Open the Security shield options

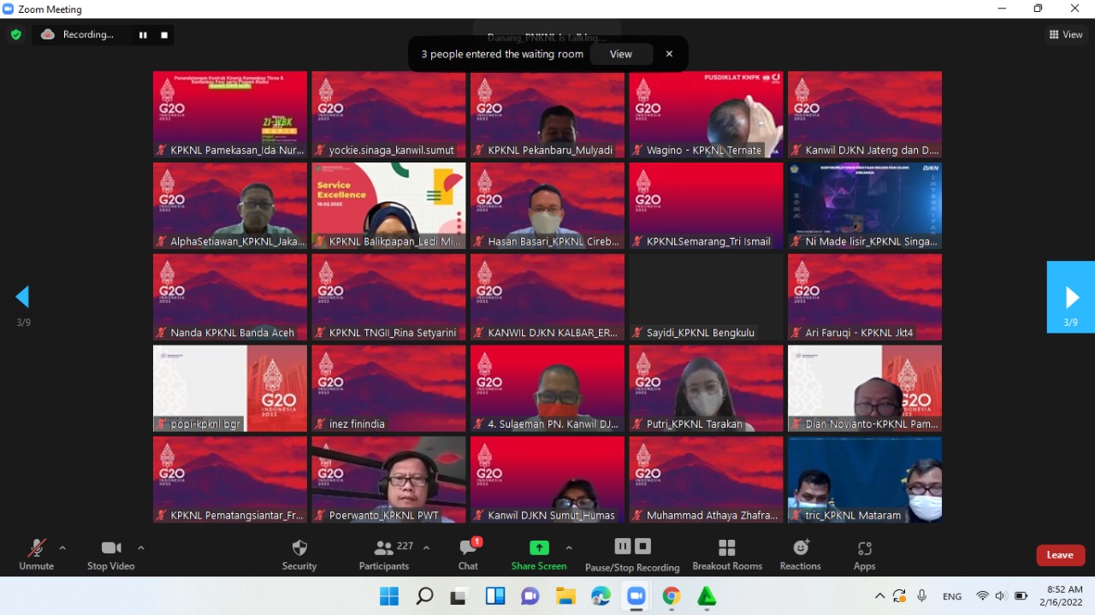tap(299, 553)
